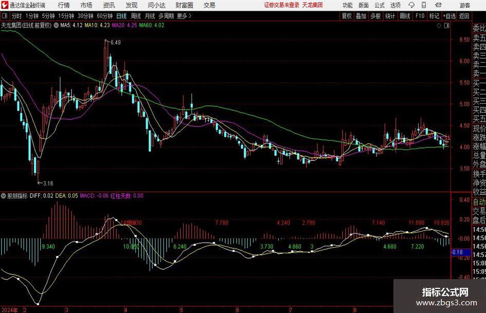Select the 月线 period tab

(x=150, y=16)
